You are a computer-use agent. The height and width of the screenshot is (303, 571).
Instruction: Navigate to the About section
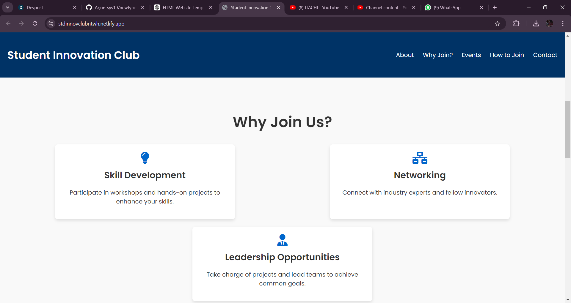[x=405, y=55]
